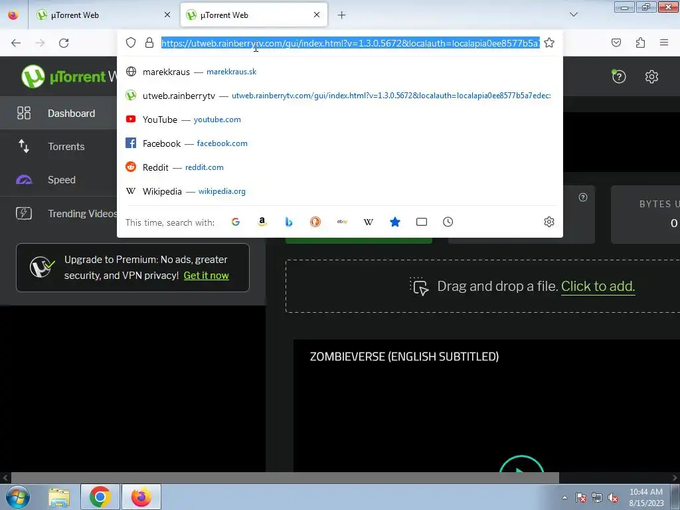Select the utweb.rainberrytv suggestion
The width and height of the screenshot is (680, 510).
point(340,96)
